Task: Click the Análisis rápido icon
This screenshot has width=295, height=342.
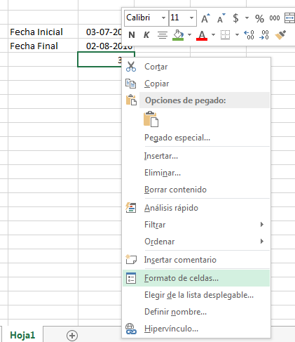Action: 131,208
